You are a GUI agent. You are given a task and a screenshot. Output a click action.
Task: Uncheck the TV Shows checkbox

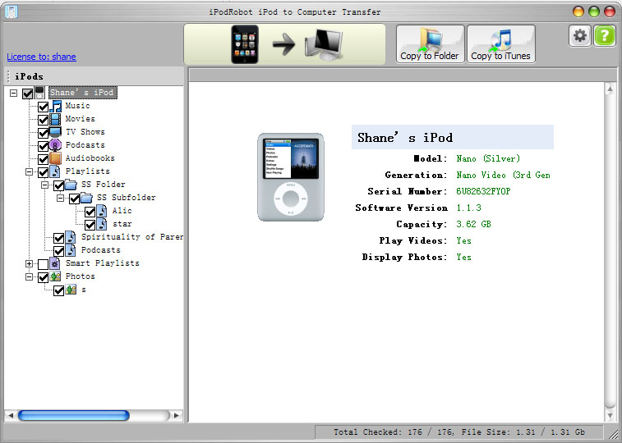click(x=44, y=133)
